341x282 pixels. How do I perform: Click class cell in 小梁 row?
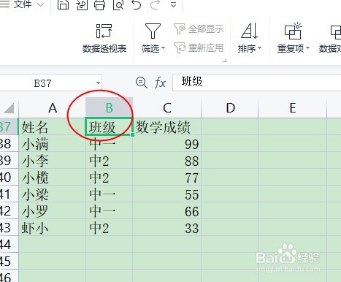109,194
